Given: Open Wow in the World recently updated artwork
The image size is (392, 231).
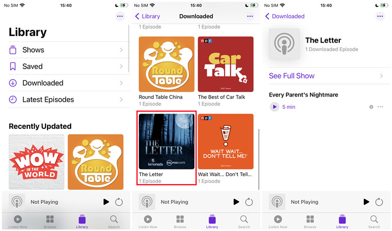Looking at the screenshot, I should click(x=37, y=162).
